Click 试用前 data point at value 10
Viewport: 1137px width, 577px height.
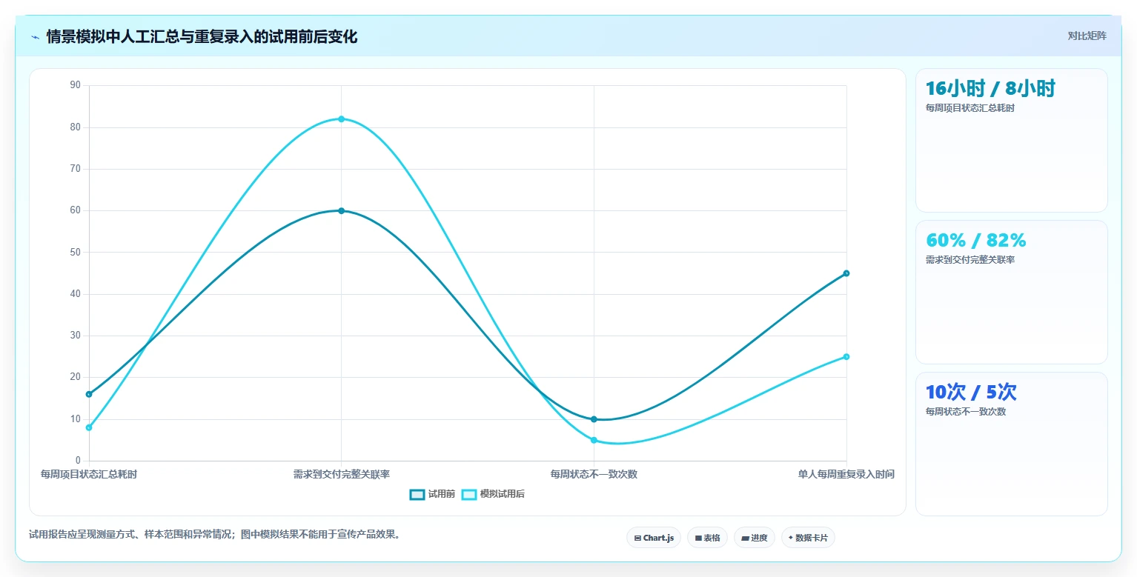[594, 419]
